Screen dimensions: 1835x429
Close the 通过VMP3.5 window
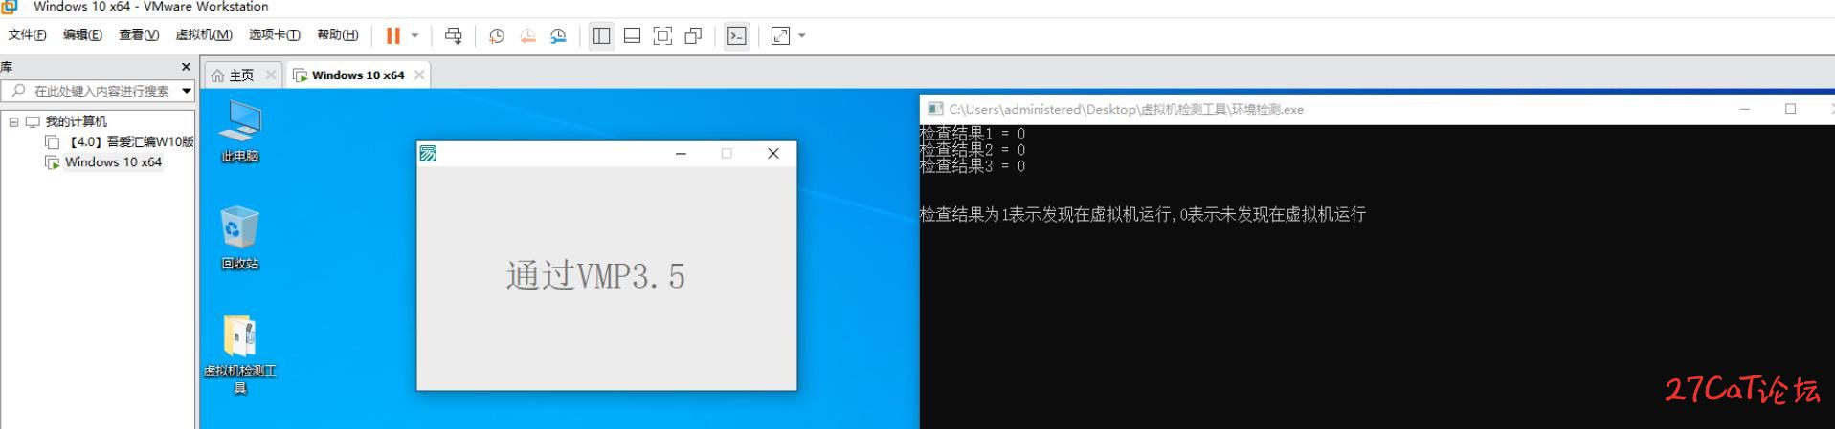pos(773,154)
